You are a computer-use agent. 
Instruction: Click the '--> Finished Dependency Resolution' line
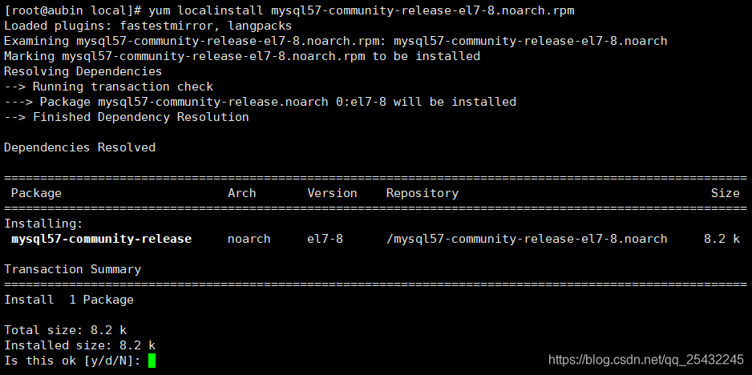click(127, 117)
